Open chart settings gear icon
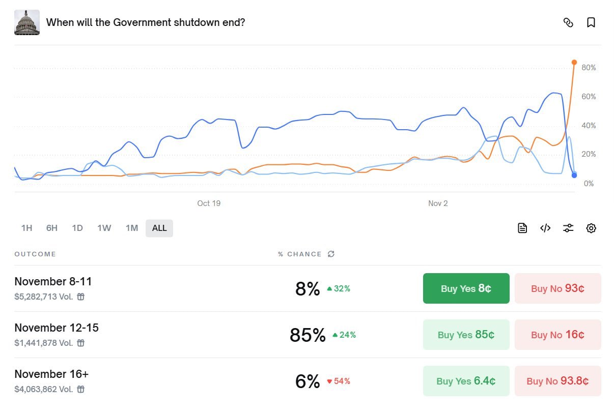The image size is (614, 413). 591,228
